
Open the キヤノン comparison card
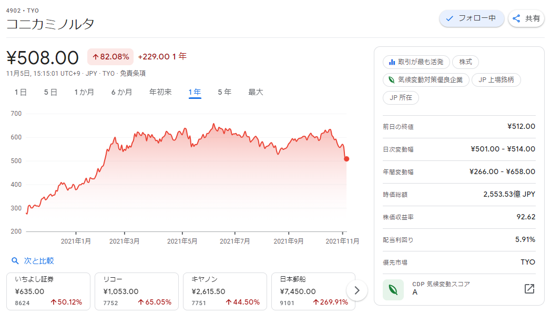225,291
